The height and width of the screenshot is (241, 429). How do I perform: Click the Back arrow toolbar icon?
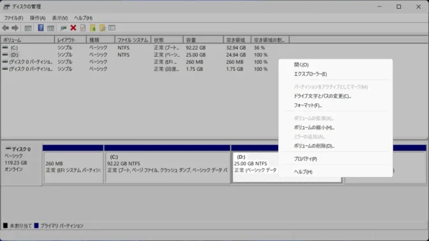tap(6, 28)
